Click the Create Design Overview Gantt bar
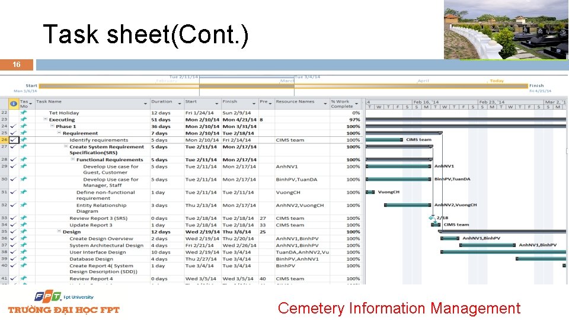Screen dimensions: 569x320 [450, 238]
